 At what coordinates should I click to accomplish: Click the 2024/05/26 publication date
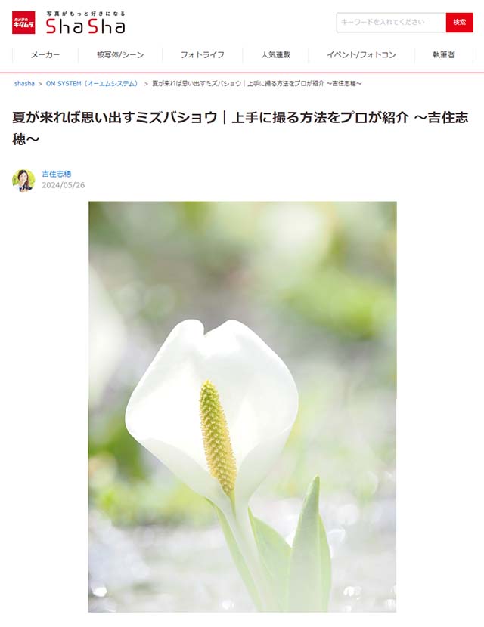pos(64,185)
